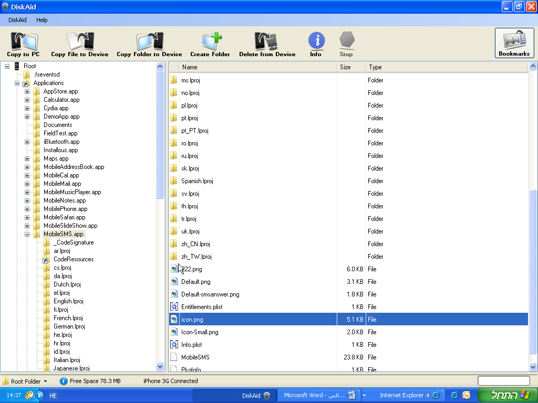Screen dimensions: 538x403
Task: Select Installous.app in the tree
Action: (x=61, y=150)
